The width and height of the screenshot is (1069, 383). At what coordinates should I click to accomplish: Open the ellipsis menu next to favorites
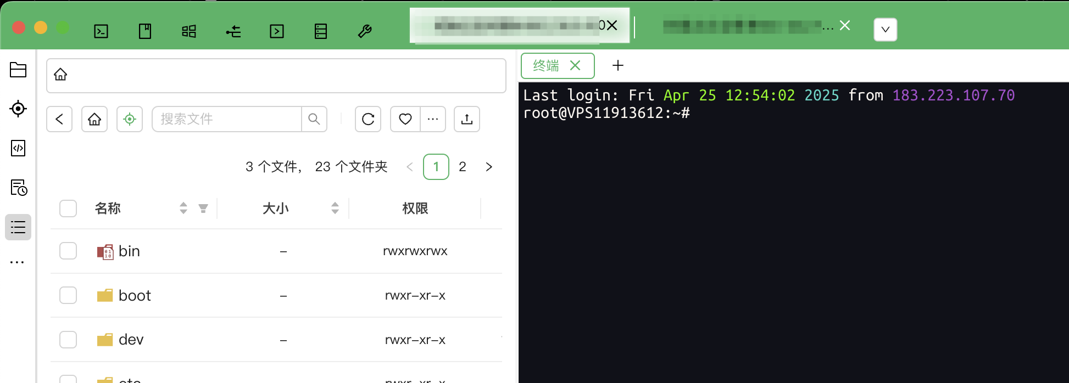433,119
